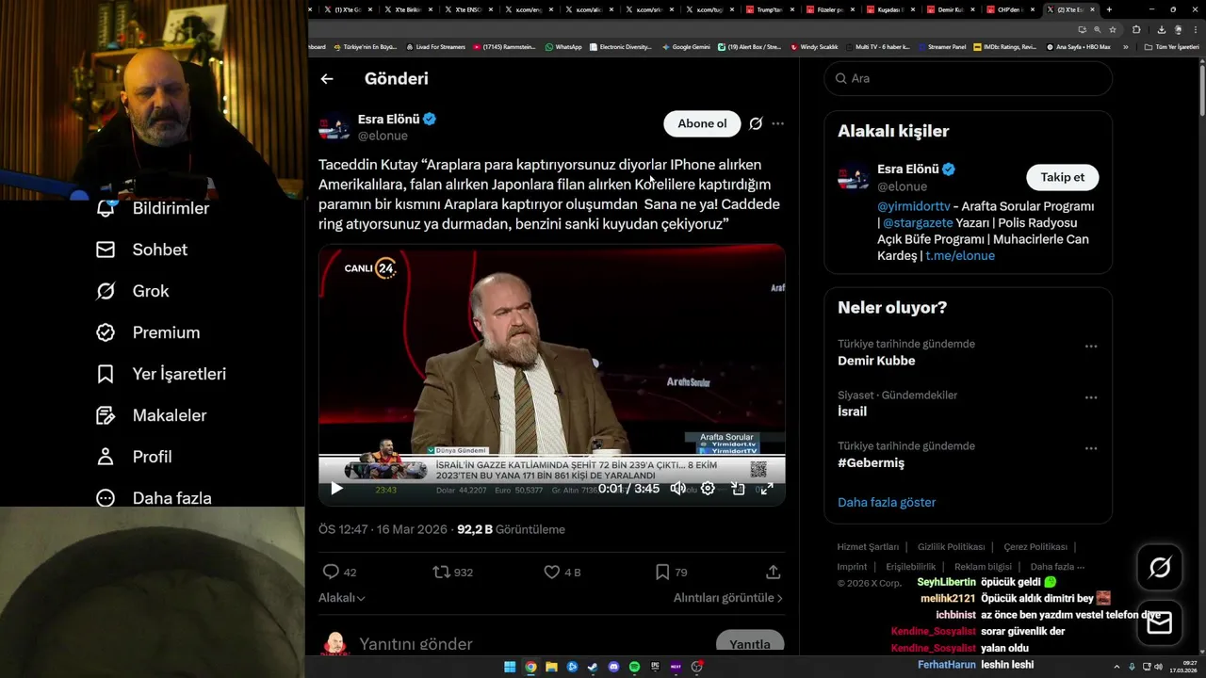
Task: Switch to the Demir Kubbe browser tab
Action: point(951,9)
